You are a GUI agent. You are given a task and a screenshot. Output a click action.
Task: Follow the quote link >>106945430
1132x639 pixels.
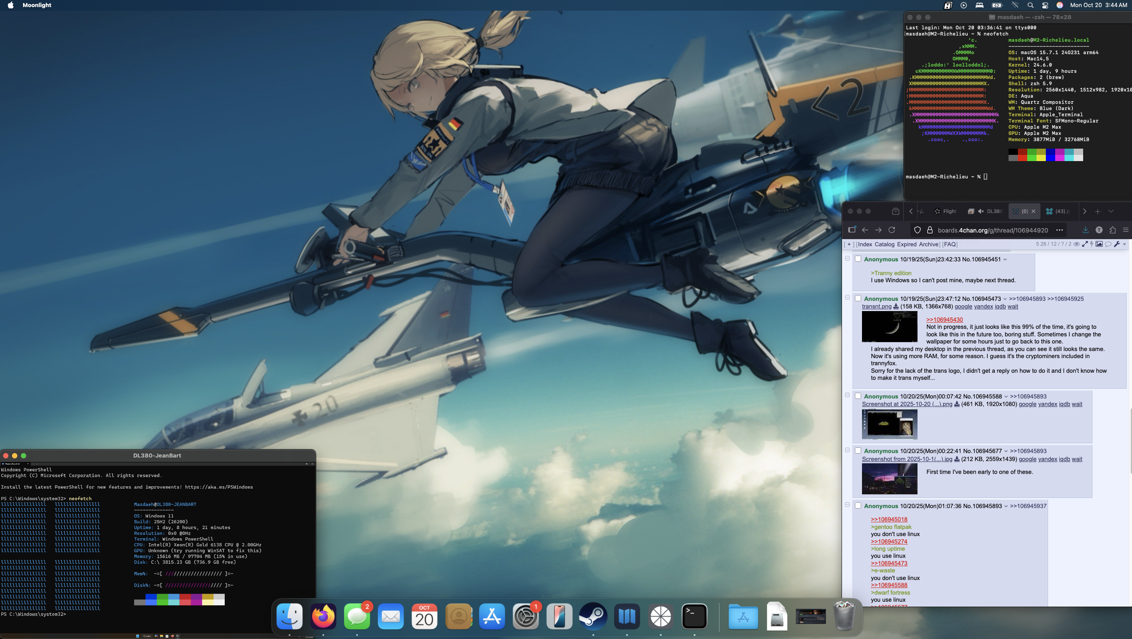(944, 319)
